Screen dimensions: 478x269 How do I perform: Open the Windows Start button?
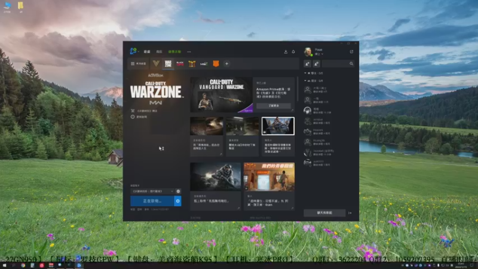(x=4, y=265)
